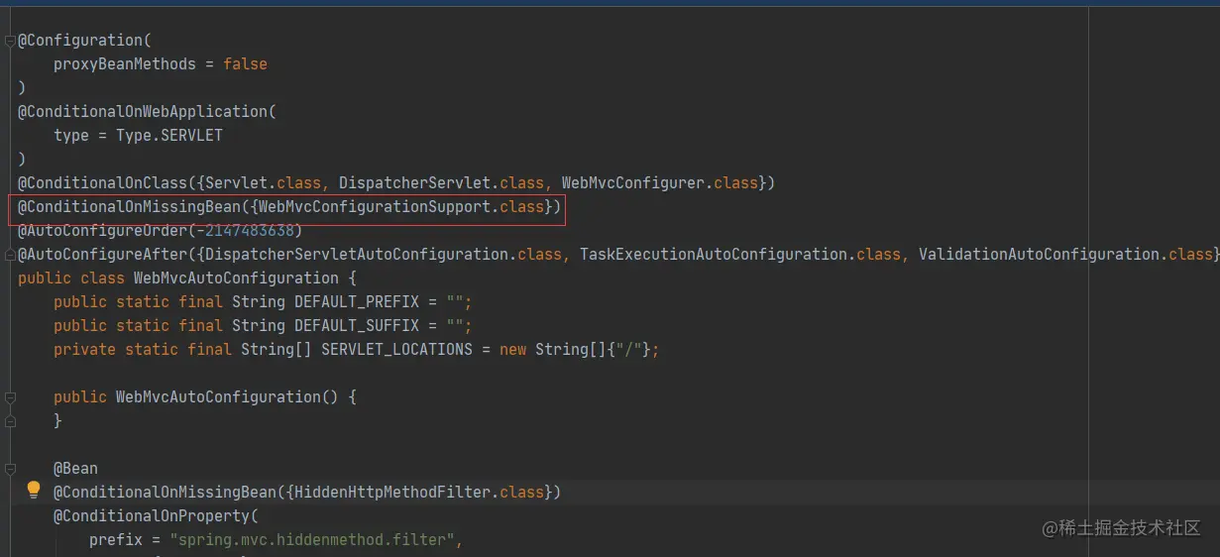The height and width of the screenshot is (557, 1220).
Task: Click the DEFAULT_SUFFIX constant name
Action: point(357,326)
